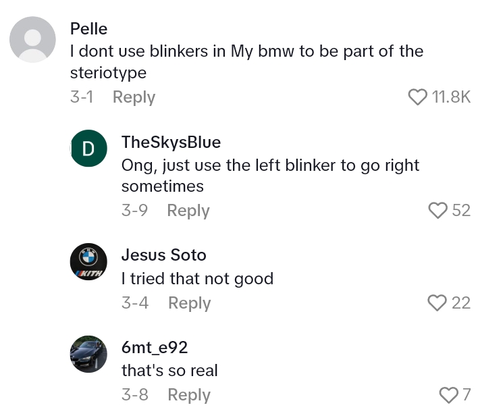Open Jesus Soto's BMW logo avatar
Screen dimensions: 478x420
[88, 261]
